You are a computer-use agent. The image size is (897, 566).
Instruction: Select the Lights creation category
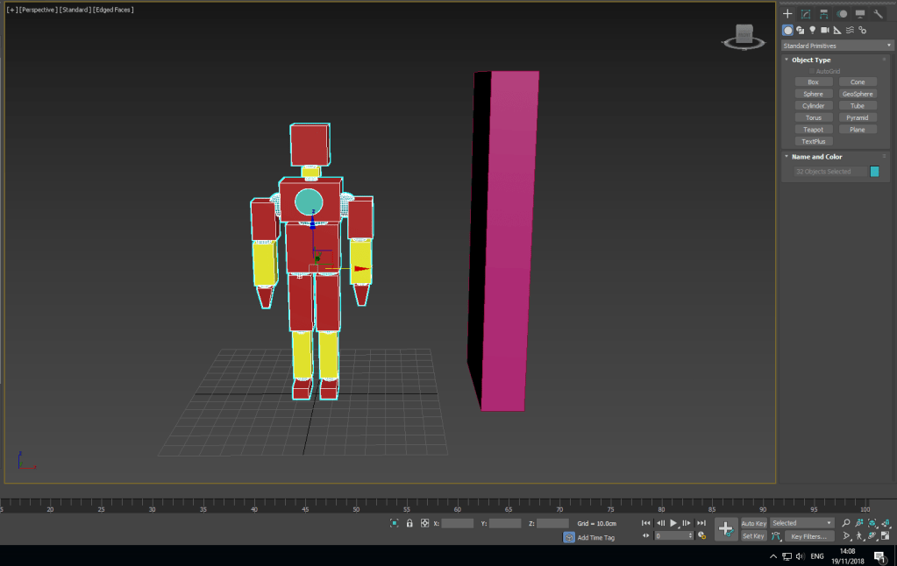812,30
